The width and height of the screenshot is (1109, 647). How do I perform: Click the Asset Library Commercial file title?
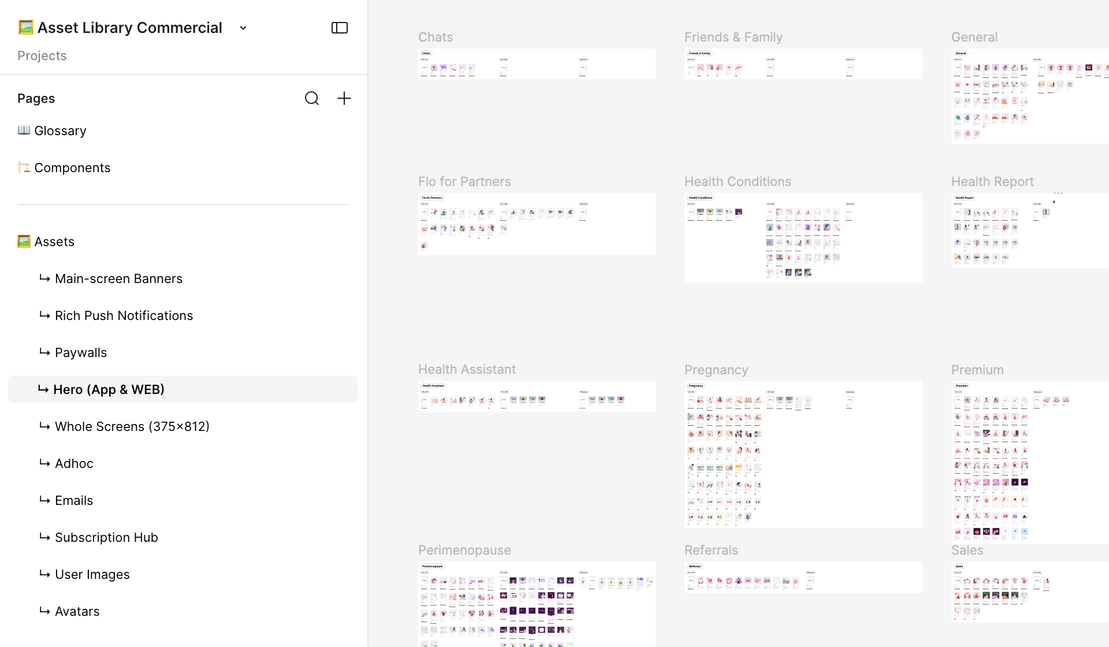(x=129, y=28)
